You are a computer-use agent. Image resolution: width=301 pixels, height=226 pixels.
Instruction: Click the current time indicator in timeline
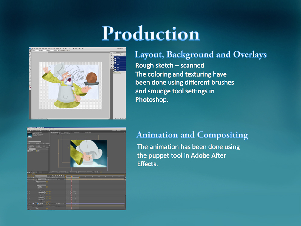point(71,176)
